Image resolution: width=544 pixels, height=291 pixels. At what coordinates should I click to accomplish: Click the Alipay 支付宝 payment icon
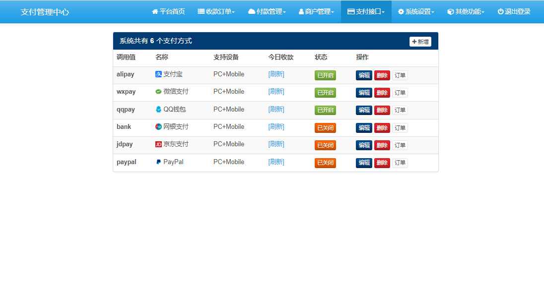click(x=159, y=74)
